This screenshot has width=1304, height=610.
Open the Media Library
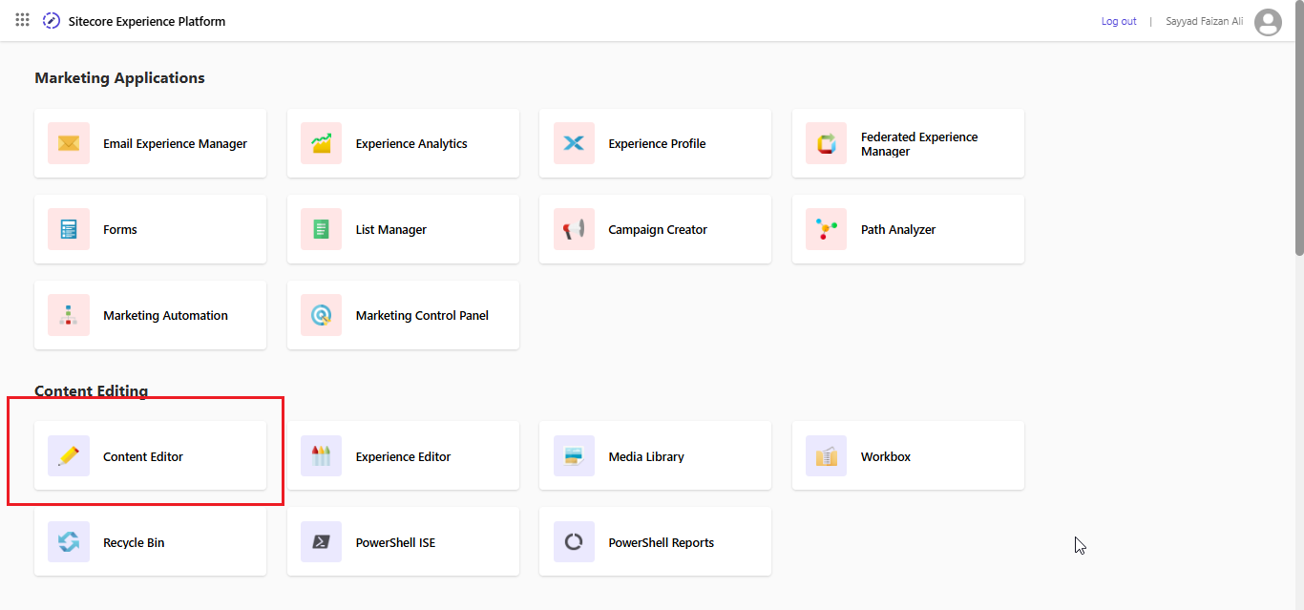click(x=646, y=455)
